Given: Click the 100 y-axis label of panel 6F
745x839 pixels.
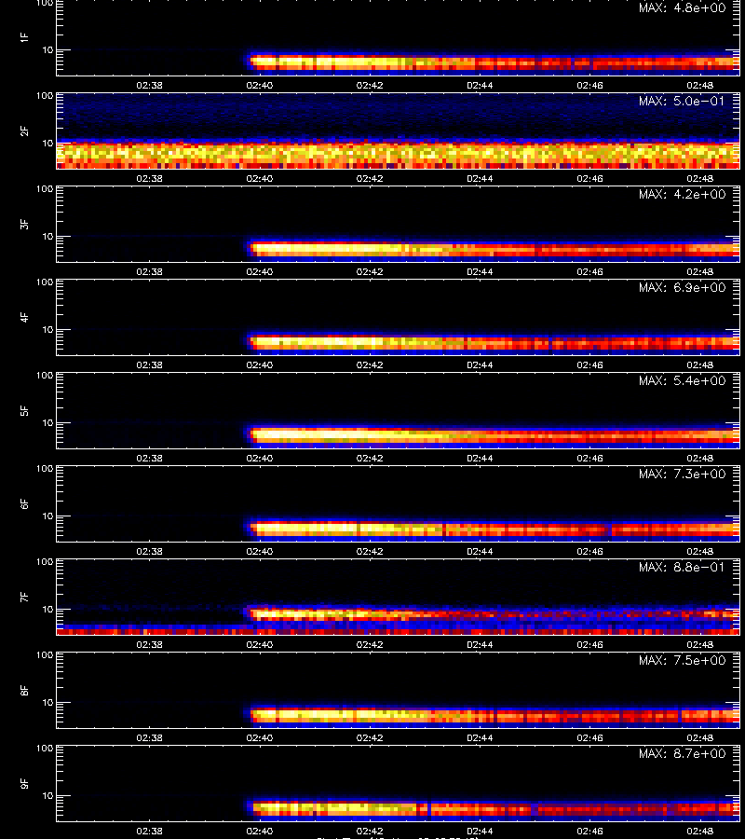Looking at the screenshot, I should click(x=45, y=469).
